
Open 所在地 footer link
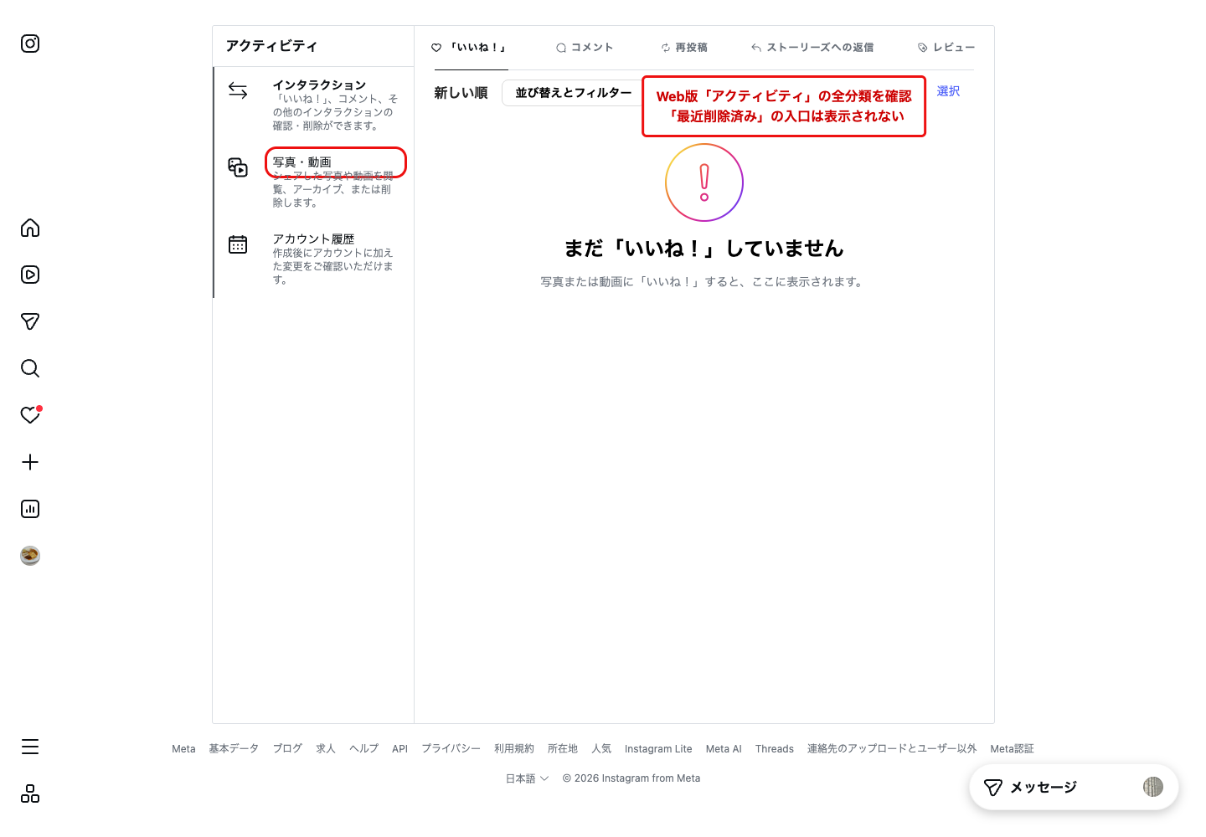click(x=563, y=749)
